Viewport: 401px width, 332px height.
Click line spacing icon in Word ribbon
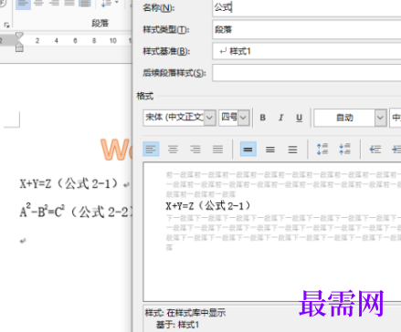[107, 4]
